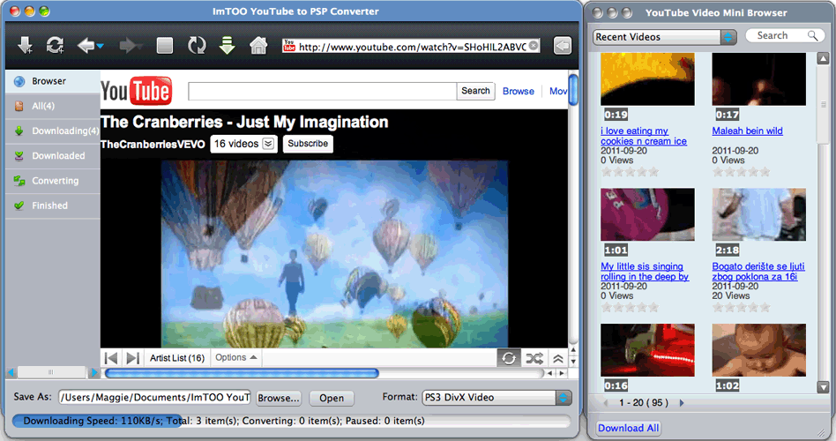The image size is (836, 441).
Task: Click the refresh-with-plus toolbar icon
Action: coord(55,46)
